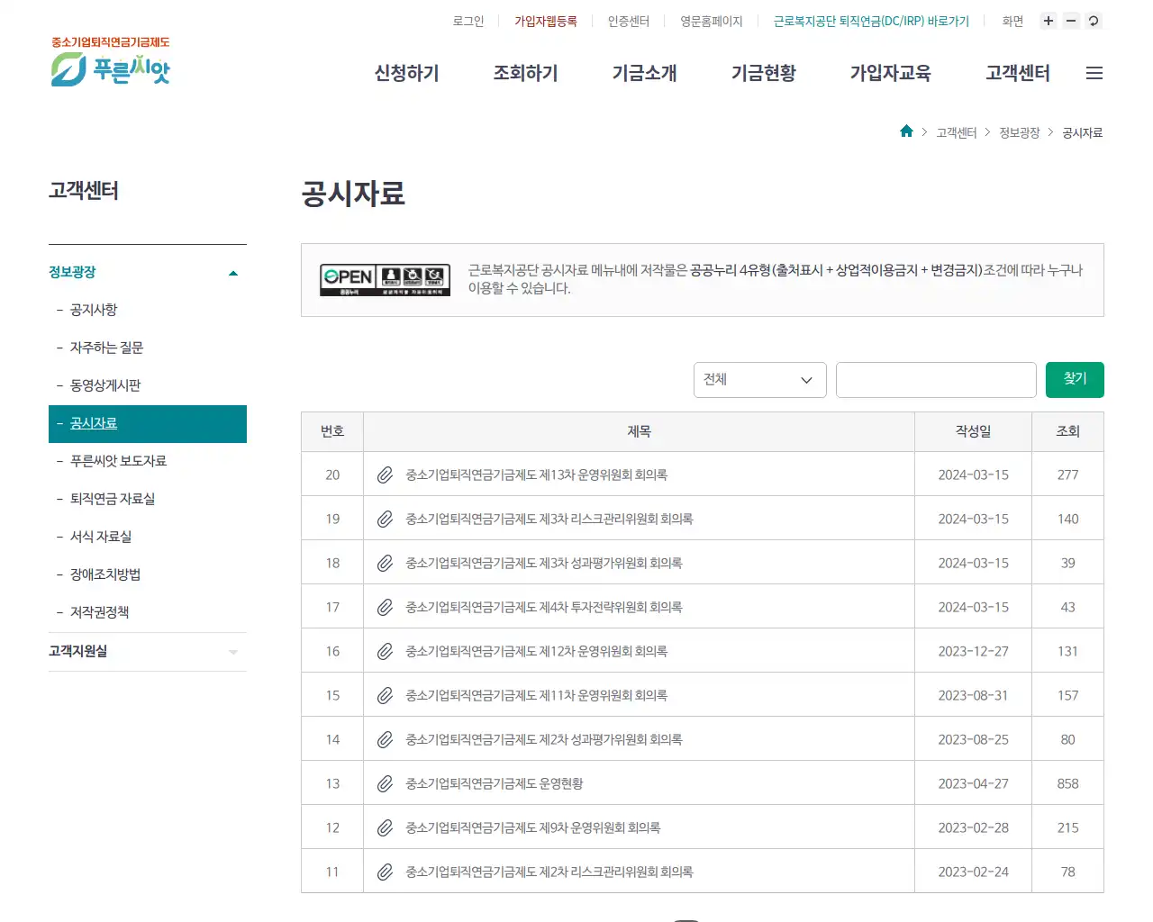Click the screen zoom-out minus icon
The height and width of the screenshot is (922, 1153).
tap(1070, 21)
